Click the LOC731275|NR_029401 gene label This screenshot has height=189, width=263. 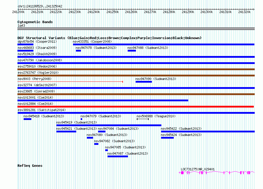[198, 169]
